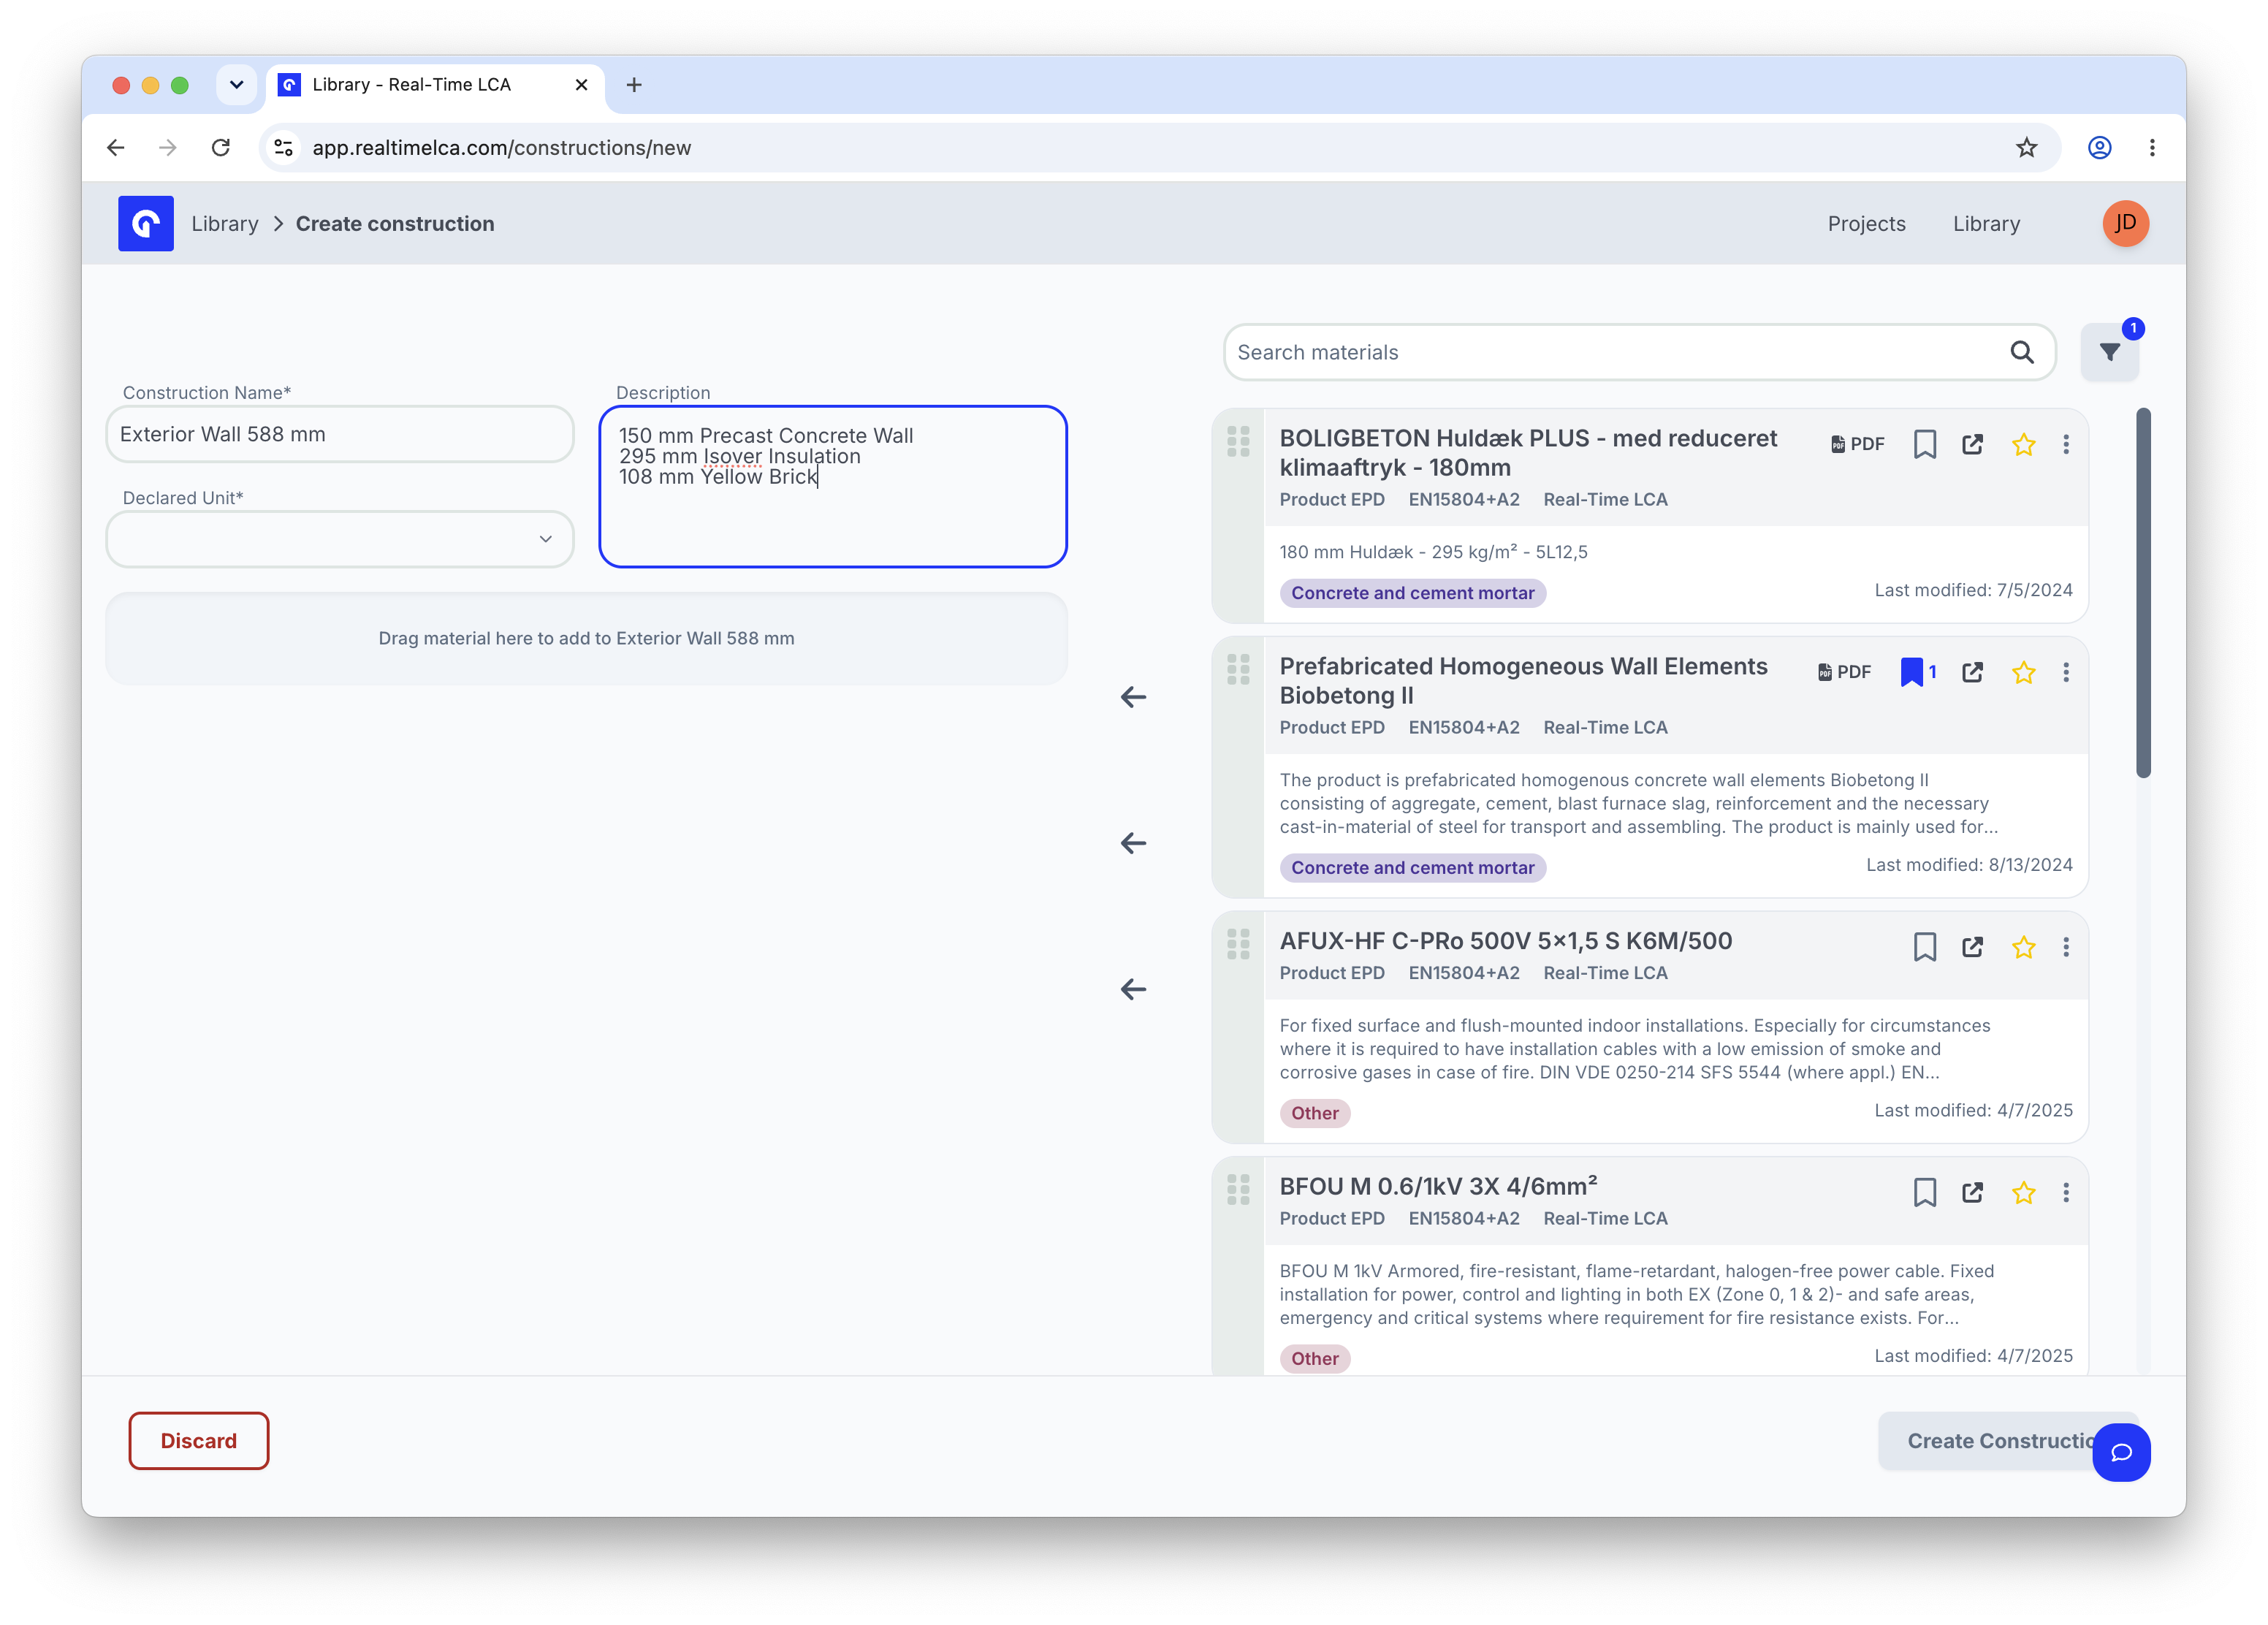The width and height of the screenshot is (2268, 1625).
Task: Star the BOLIGBETON Huldæk PLUS material
Action: pyautogui.click(x=2023, y=444)
